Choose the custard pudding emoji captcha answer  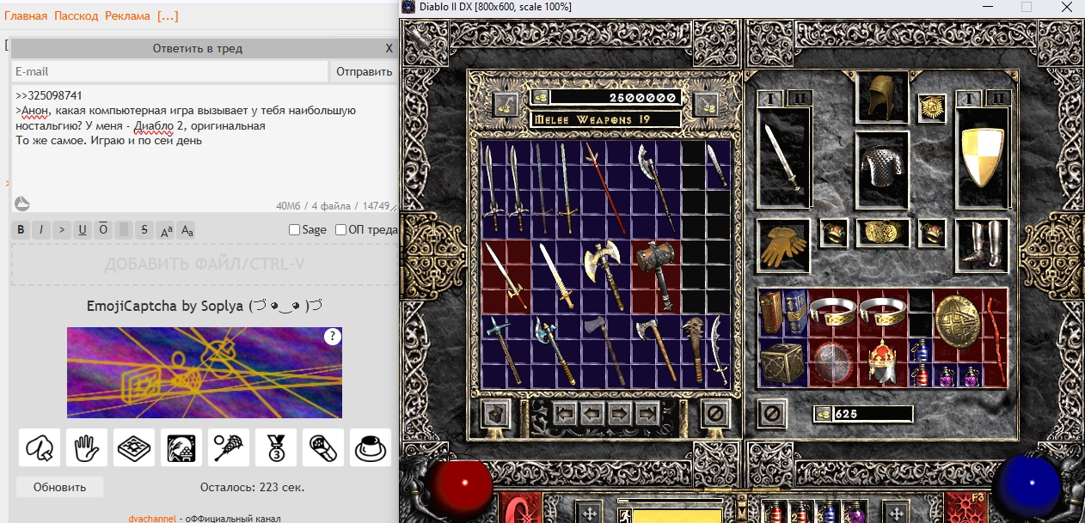coord(371,447)
